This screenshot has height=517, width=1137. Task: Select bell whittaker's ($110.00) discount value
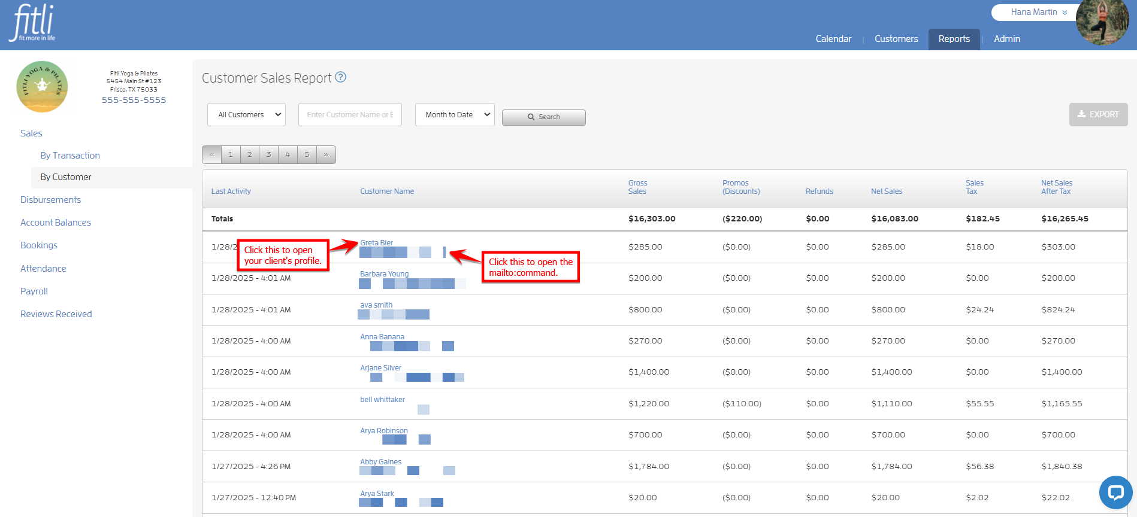pos(742,404)
